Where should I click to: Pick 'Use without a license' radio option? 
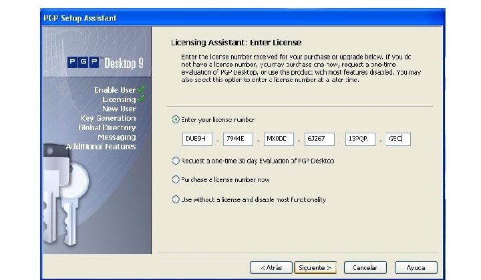pos(176,199)
